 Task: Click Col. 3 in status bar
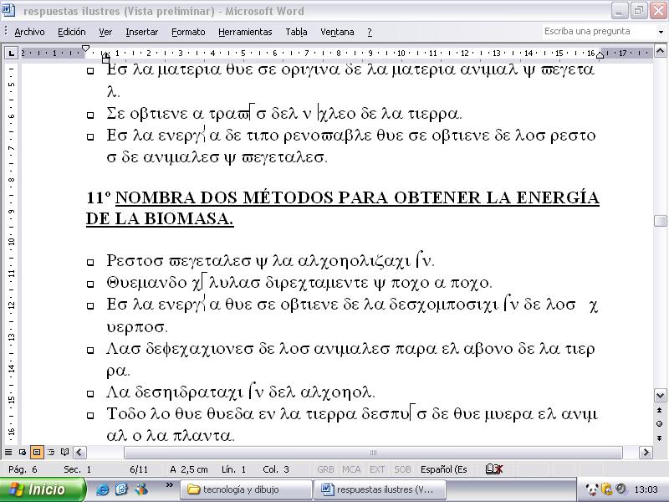tap(276, 469)
